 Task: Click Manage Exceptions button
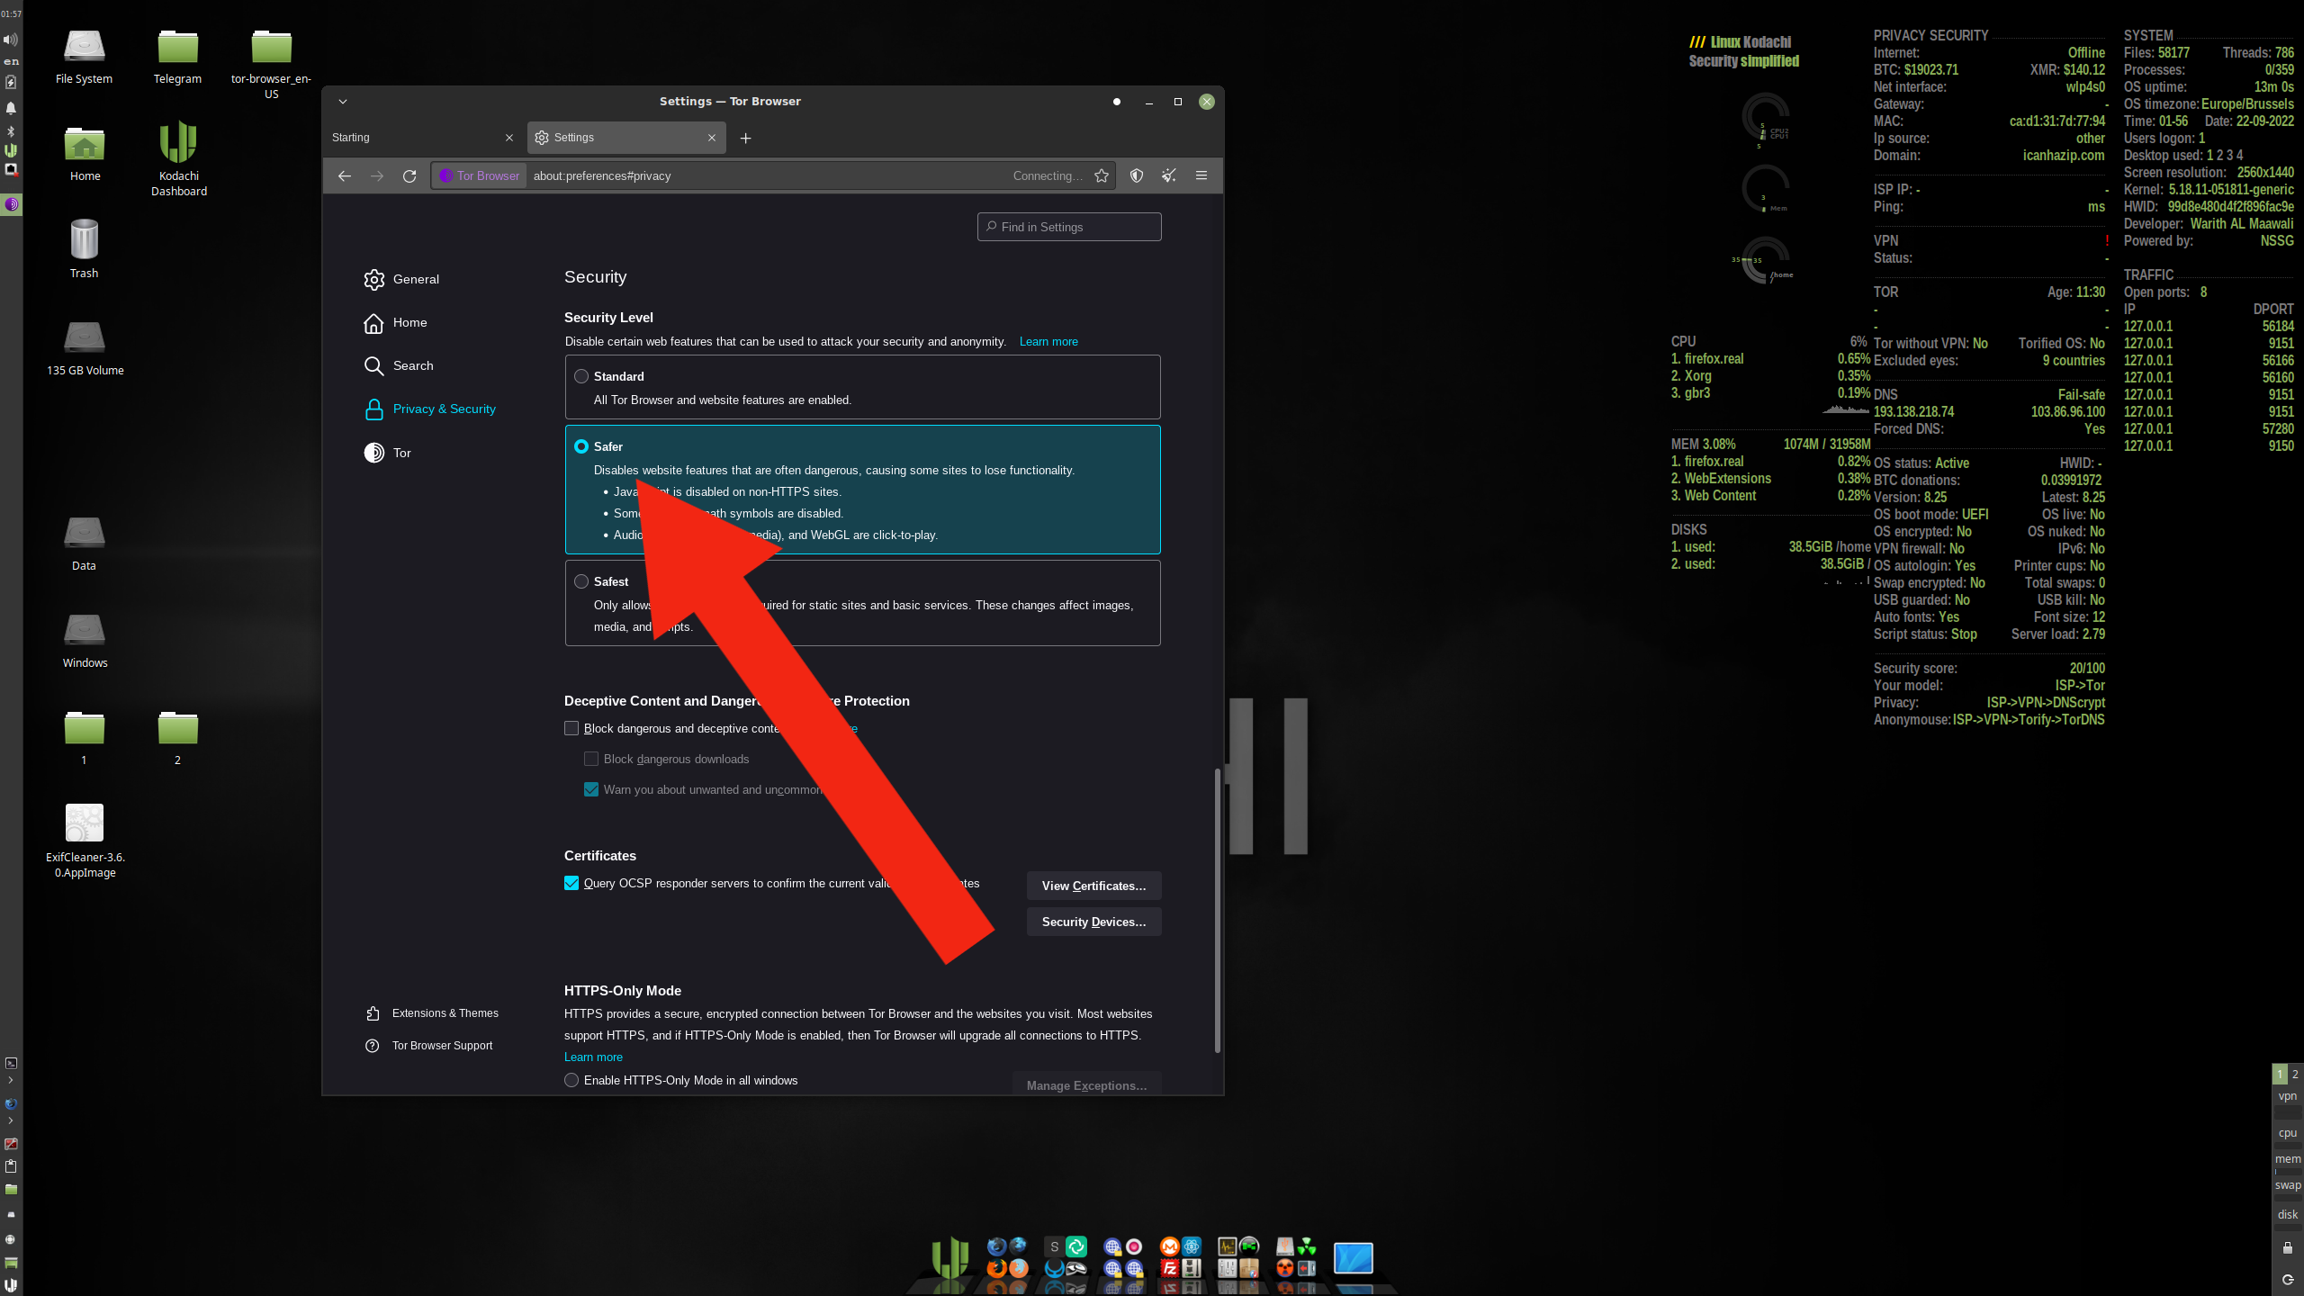pos(1086,1084)
